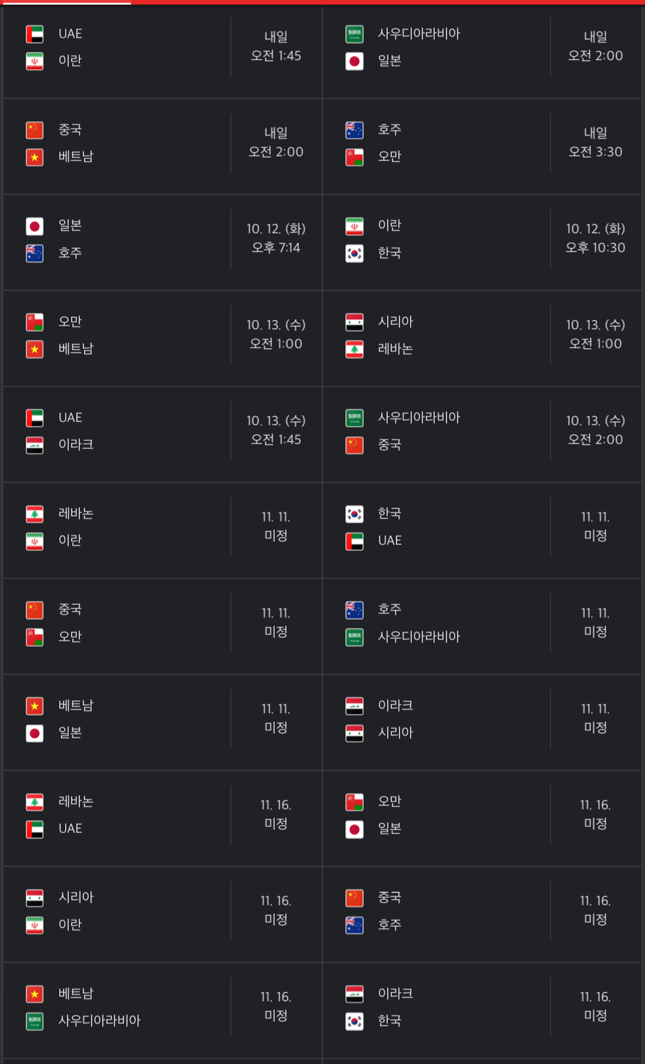Click the 내일 오전 3:30 time for 호주 vs 오만

(595, 142)
